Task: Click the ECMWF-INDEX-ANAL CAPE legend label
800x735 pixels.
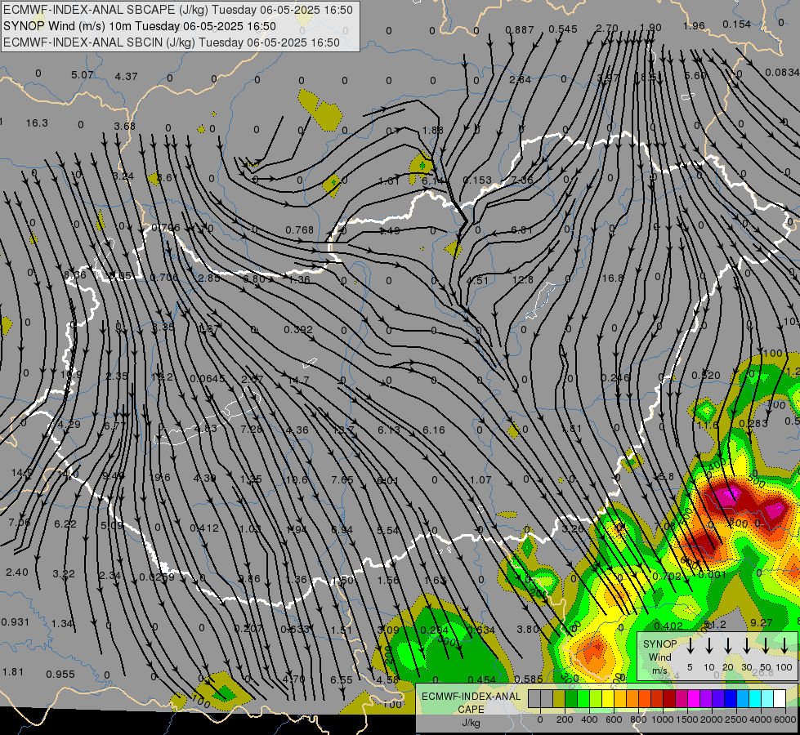Action: [471, 702]
